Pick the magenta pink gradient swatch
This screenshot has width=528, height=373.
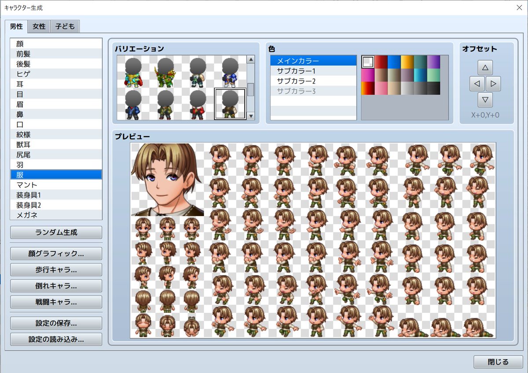click(368, 75)
